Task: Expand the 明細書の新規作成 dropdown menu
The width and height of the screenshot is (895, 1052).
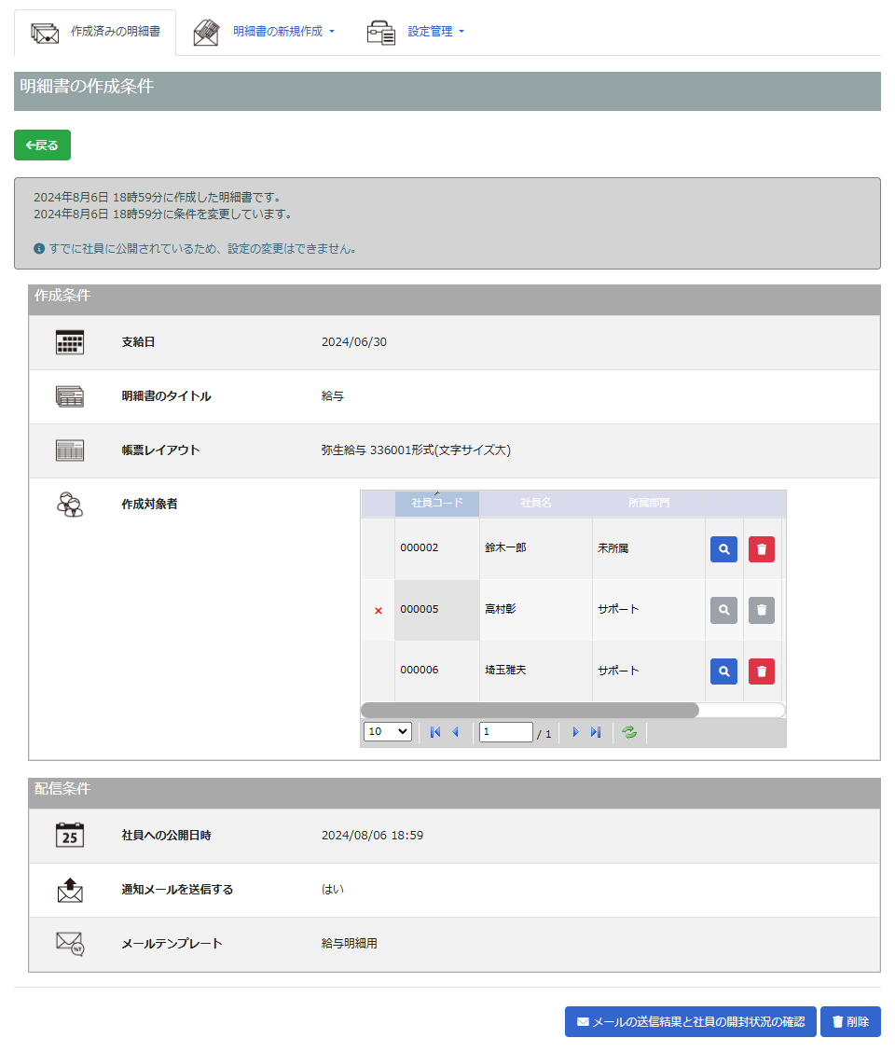Action: 278,32
